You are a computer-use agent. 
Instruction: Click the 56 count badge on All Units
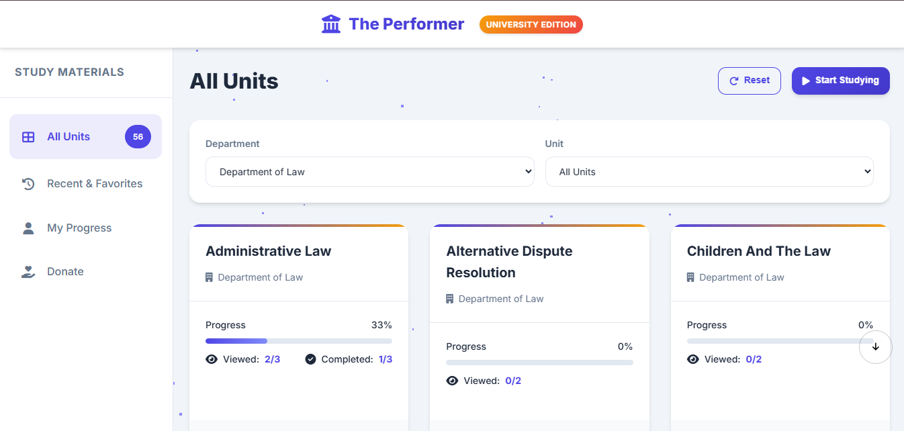click(x=138, y=137)
